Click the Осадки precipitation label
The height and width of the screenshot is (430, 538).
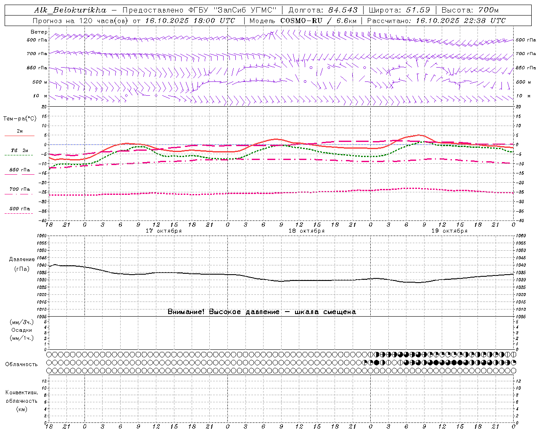coord(22,330)
